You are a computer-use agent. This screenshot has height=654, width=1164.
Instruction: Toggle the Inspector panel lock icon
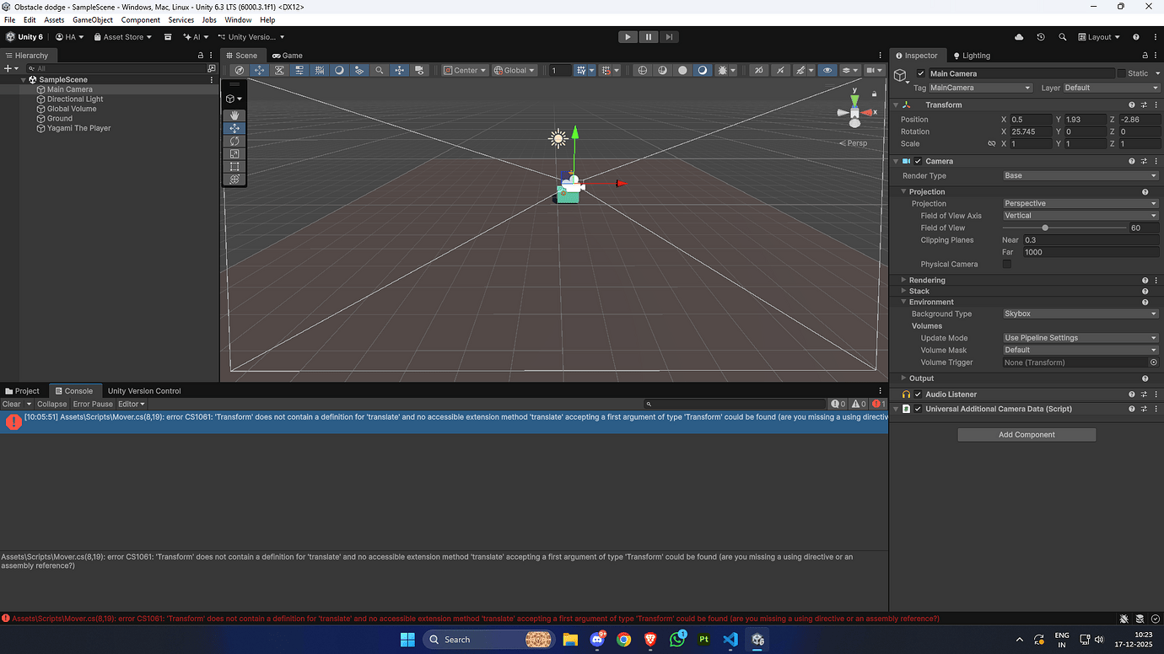coord(1145,56)
